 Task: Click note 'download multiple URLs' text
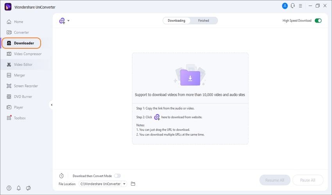point(170,135)
